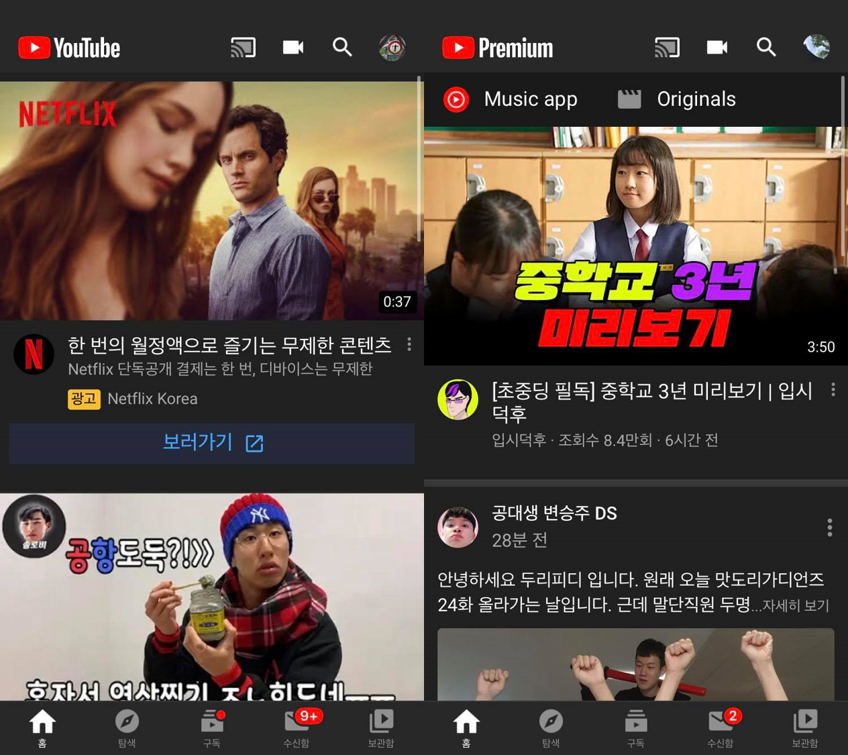Open 공대생 변승주 DS channel avatar
Viewport: 848px width, 755px height.
(x=458, y=527)
